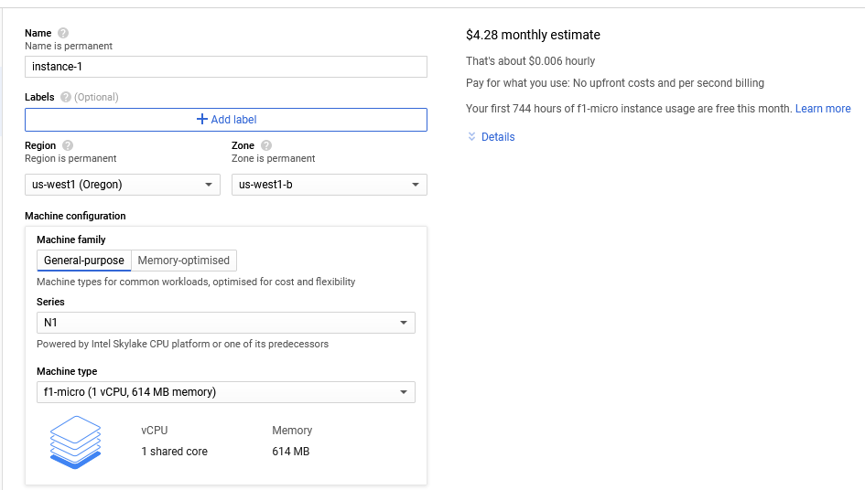Click the double-chevron icon next to Details
Image resolution: width=865 pixels, height=490 pixels.
(472, 137)
